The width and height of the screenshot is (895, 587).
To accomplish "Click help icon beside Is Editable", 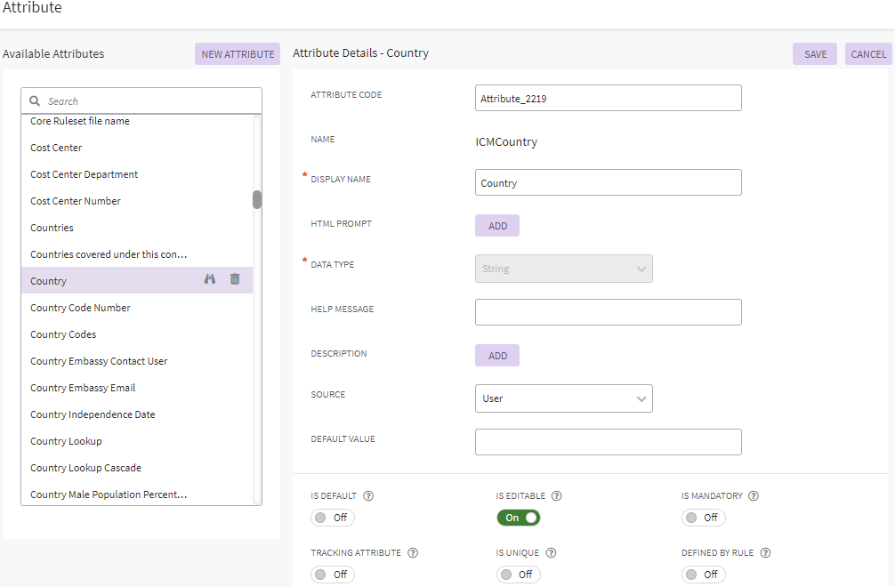I will tap(557, 496).
